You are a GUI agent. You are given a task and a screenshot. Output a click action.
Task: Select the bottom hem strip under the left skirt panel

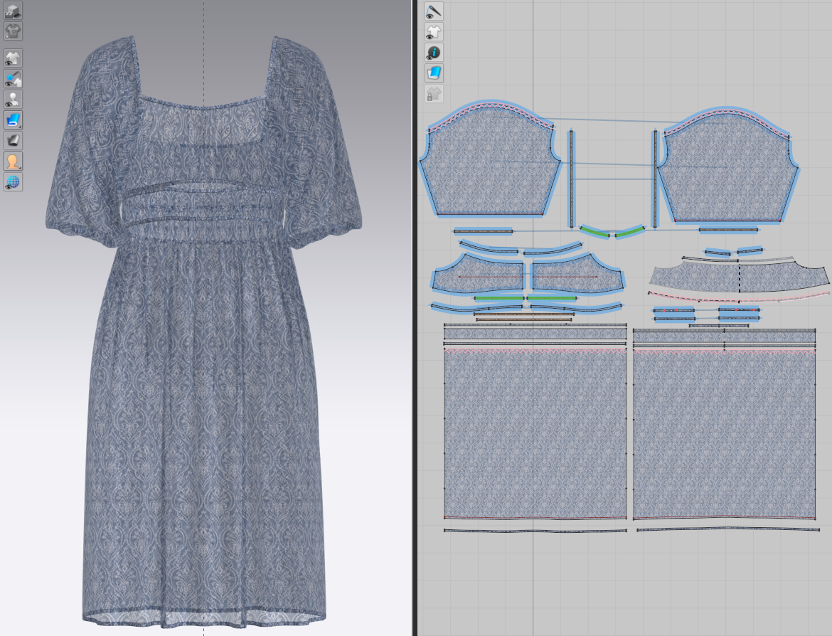click(x=535, y=530)
